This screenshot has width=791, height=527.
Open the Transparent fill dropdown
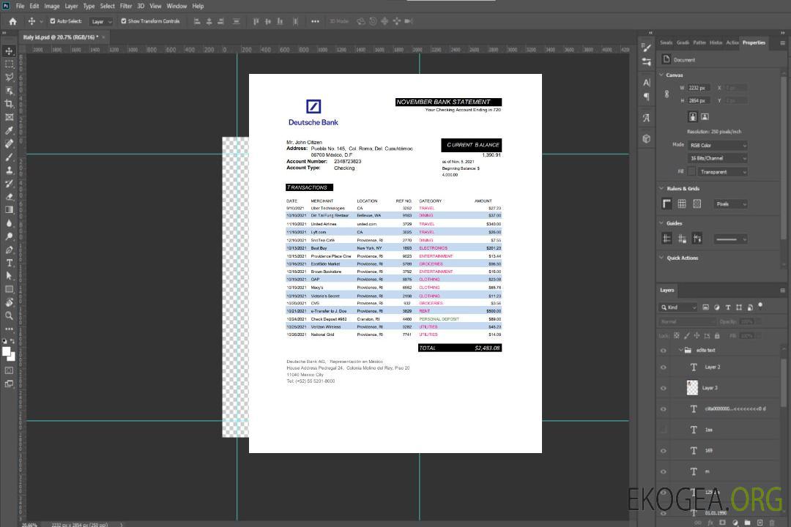723,172
